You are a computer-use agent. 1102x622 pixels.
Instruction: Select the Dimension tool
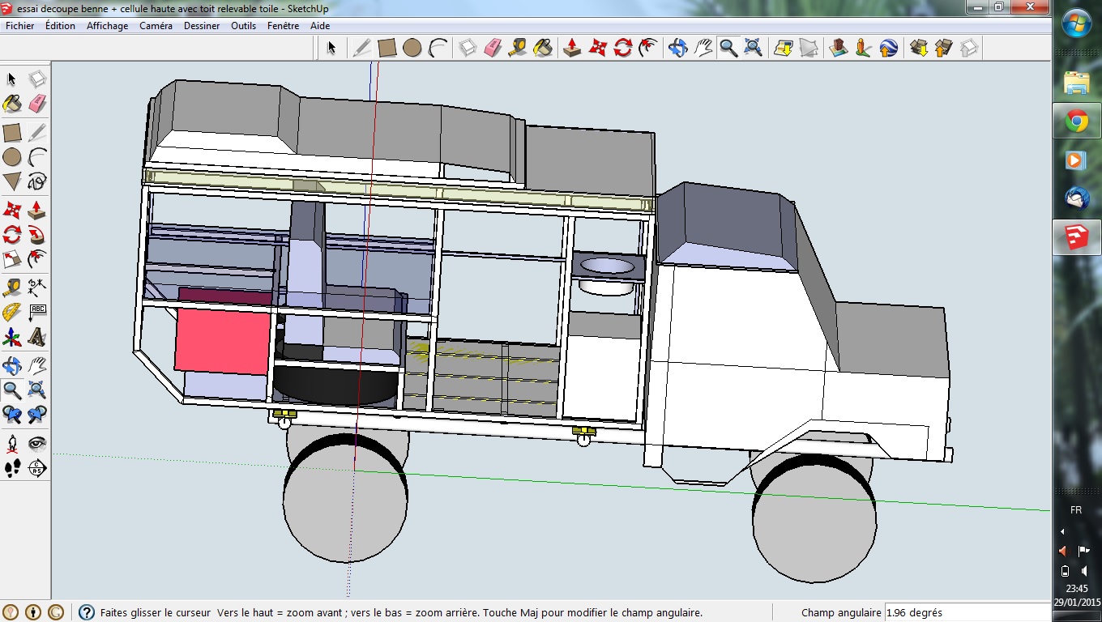tap(37, 288)
